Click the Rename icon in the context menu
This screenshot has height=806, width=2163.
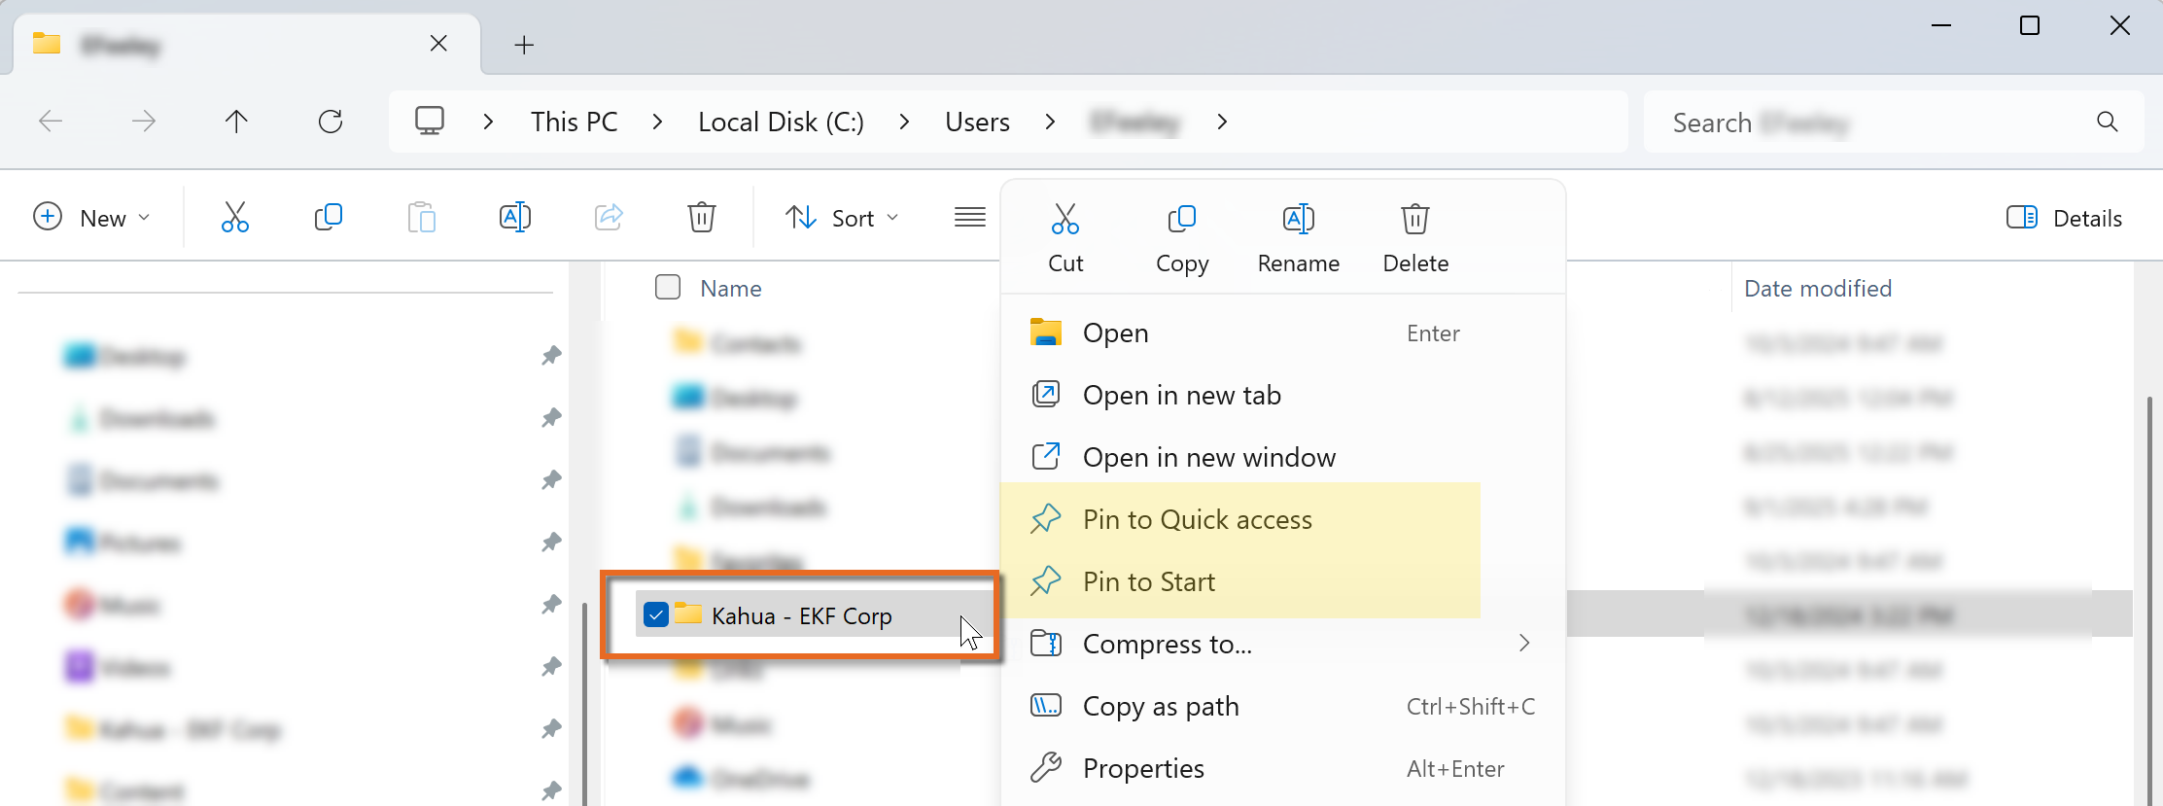coord(1298,220)
